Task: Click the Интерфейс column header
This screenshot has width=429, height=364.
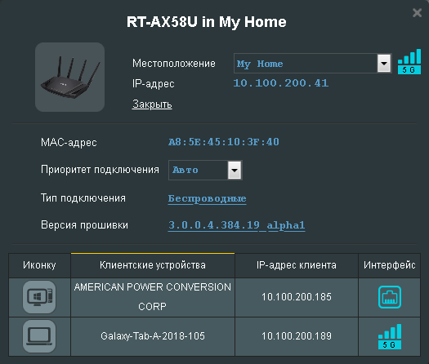Action: (x=389, y=265)
